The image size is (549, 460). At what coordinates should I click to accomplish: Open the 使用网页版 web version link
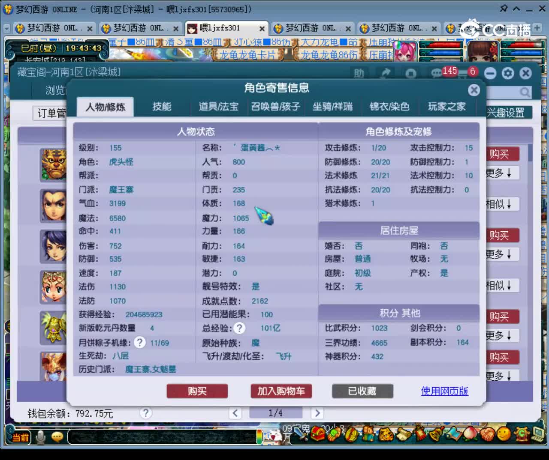coord(444,391)
